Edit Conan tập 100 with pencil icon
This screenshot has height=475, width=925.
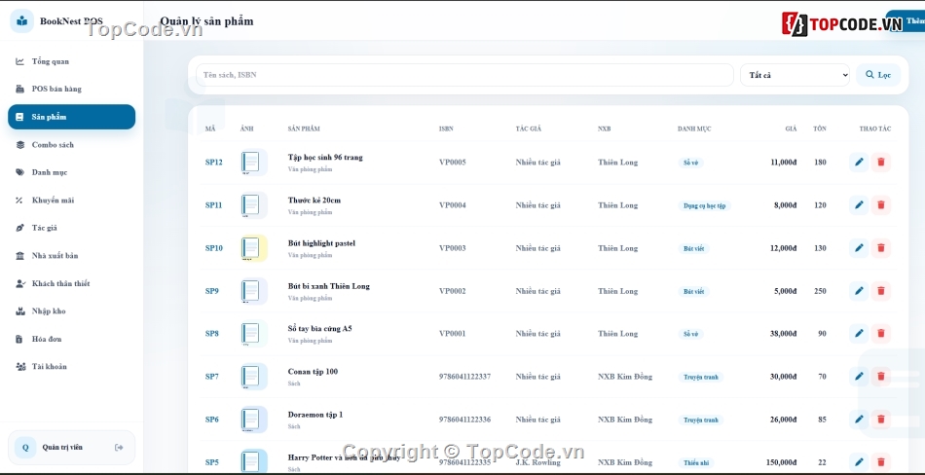pyautogui.click(x=859, y=377)
